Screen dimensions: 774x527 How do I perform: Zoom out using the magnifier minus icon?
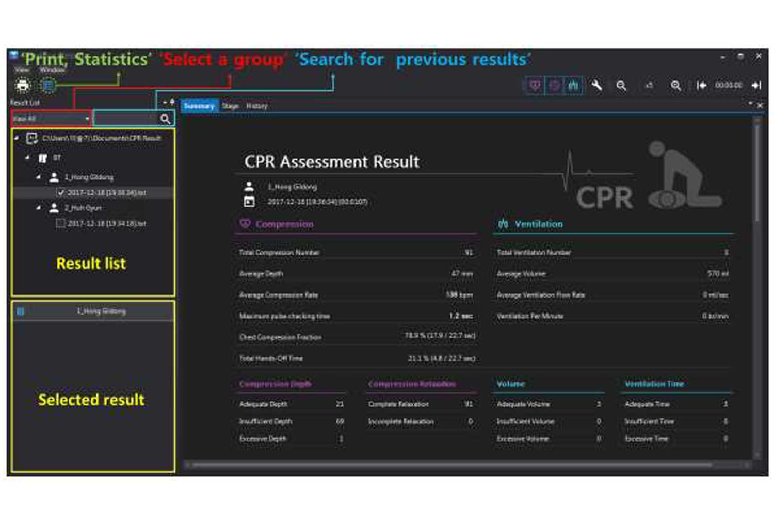pos(621,86)
